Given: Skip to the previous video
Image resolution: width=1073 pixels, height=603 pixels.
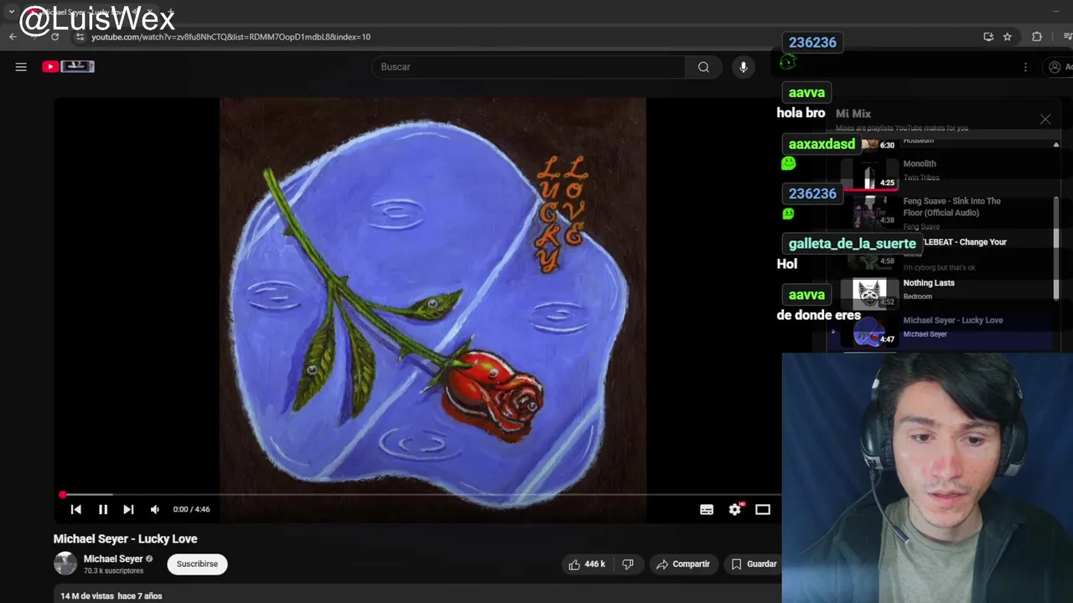Looking at the screenshot, I should (x=75, y=509).
